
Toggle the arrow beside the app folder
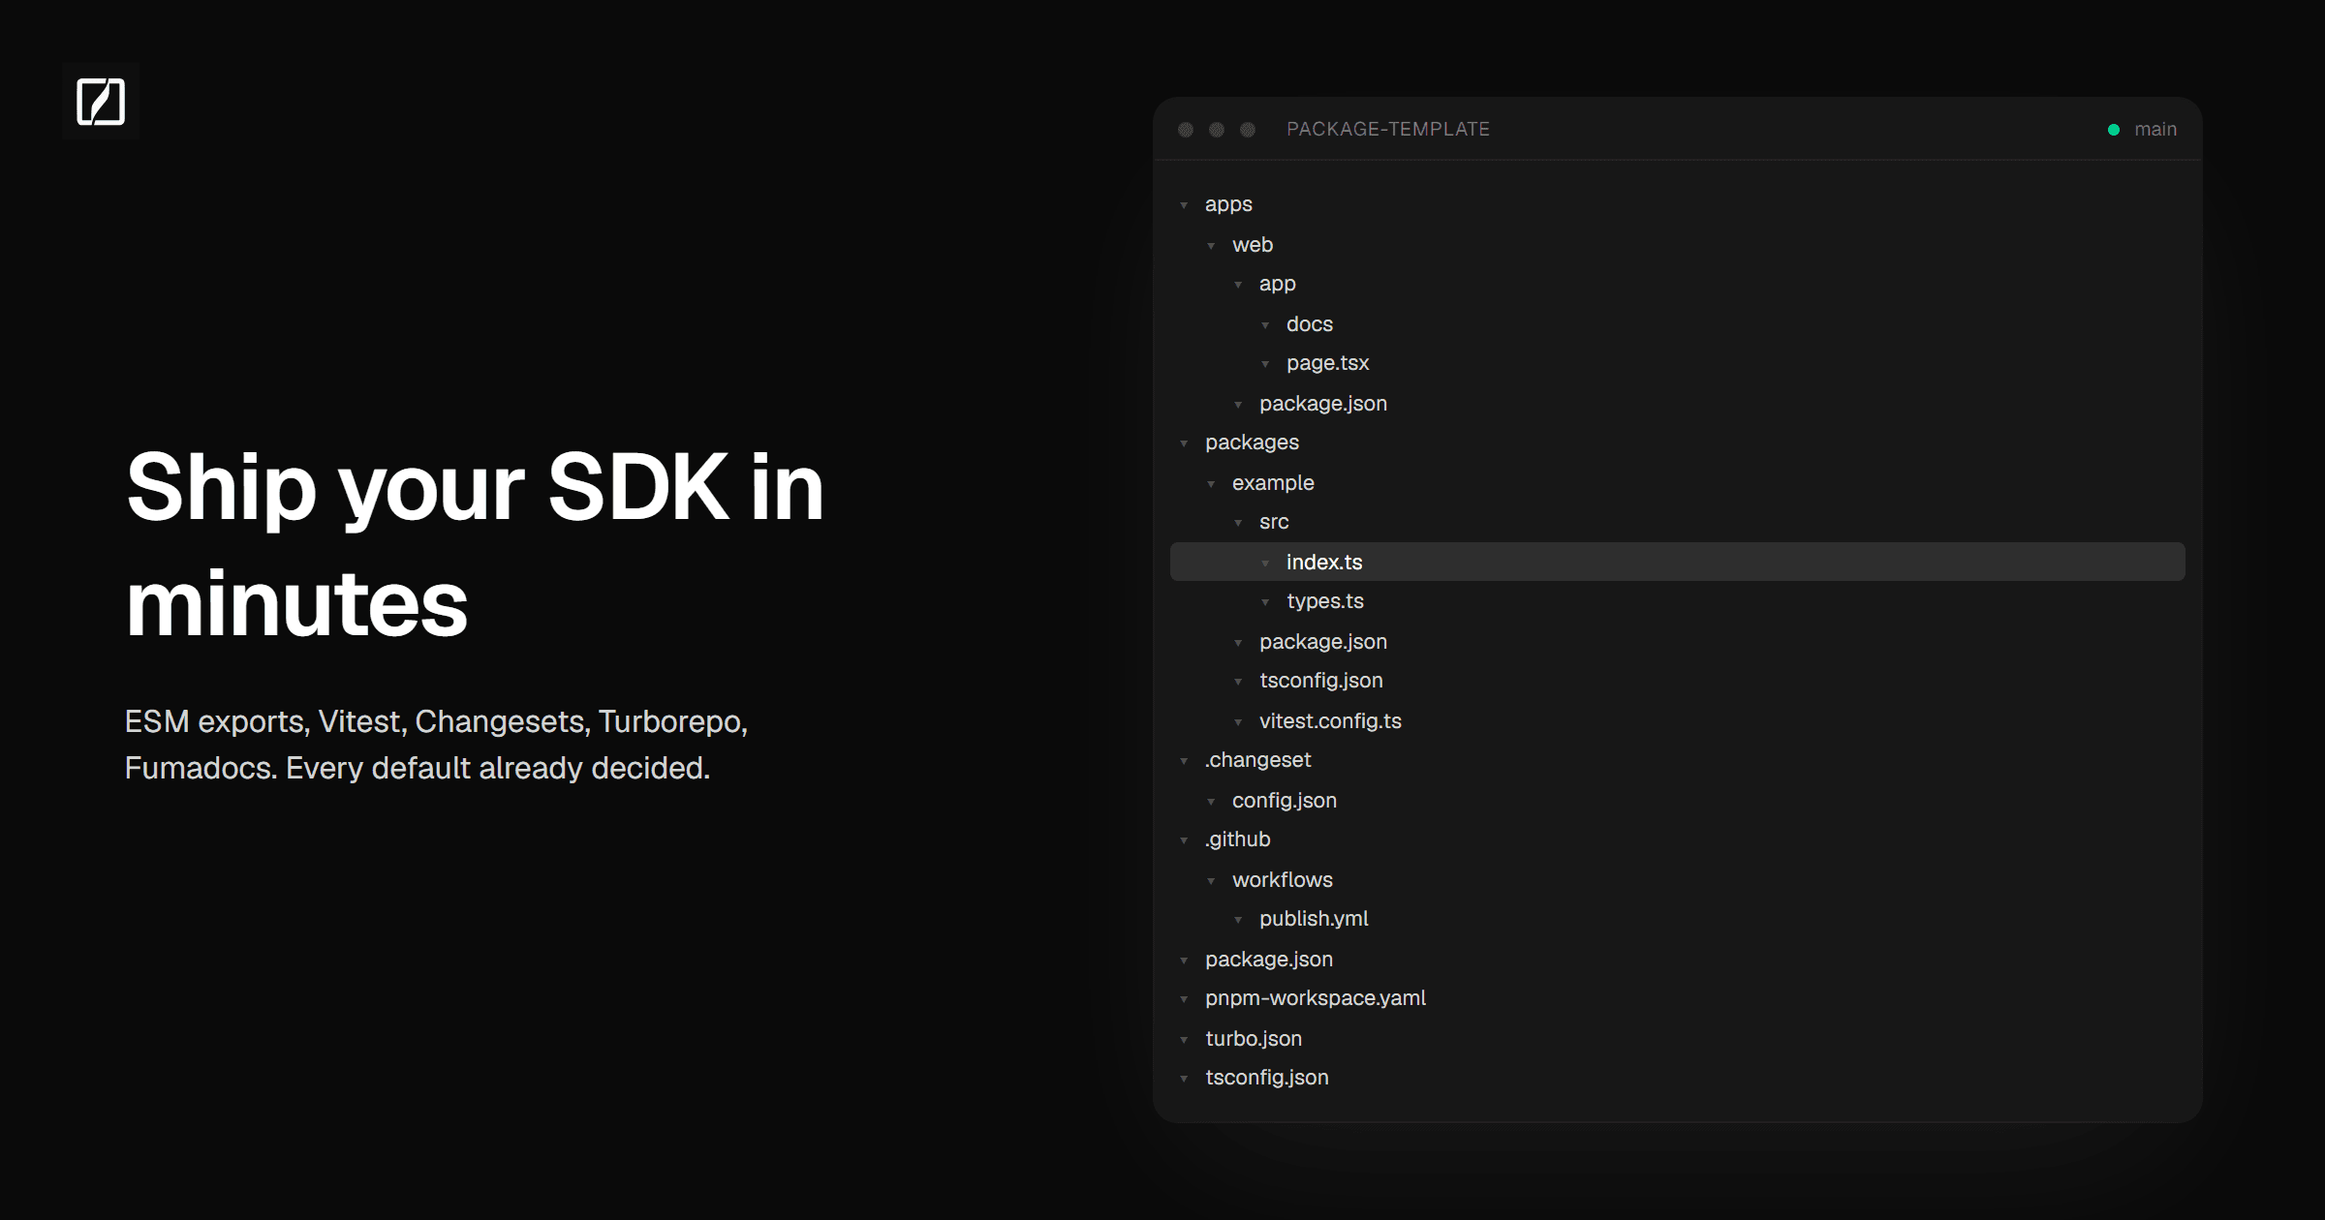pos(1238,285)
